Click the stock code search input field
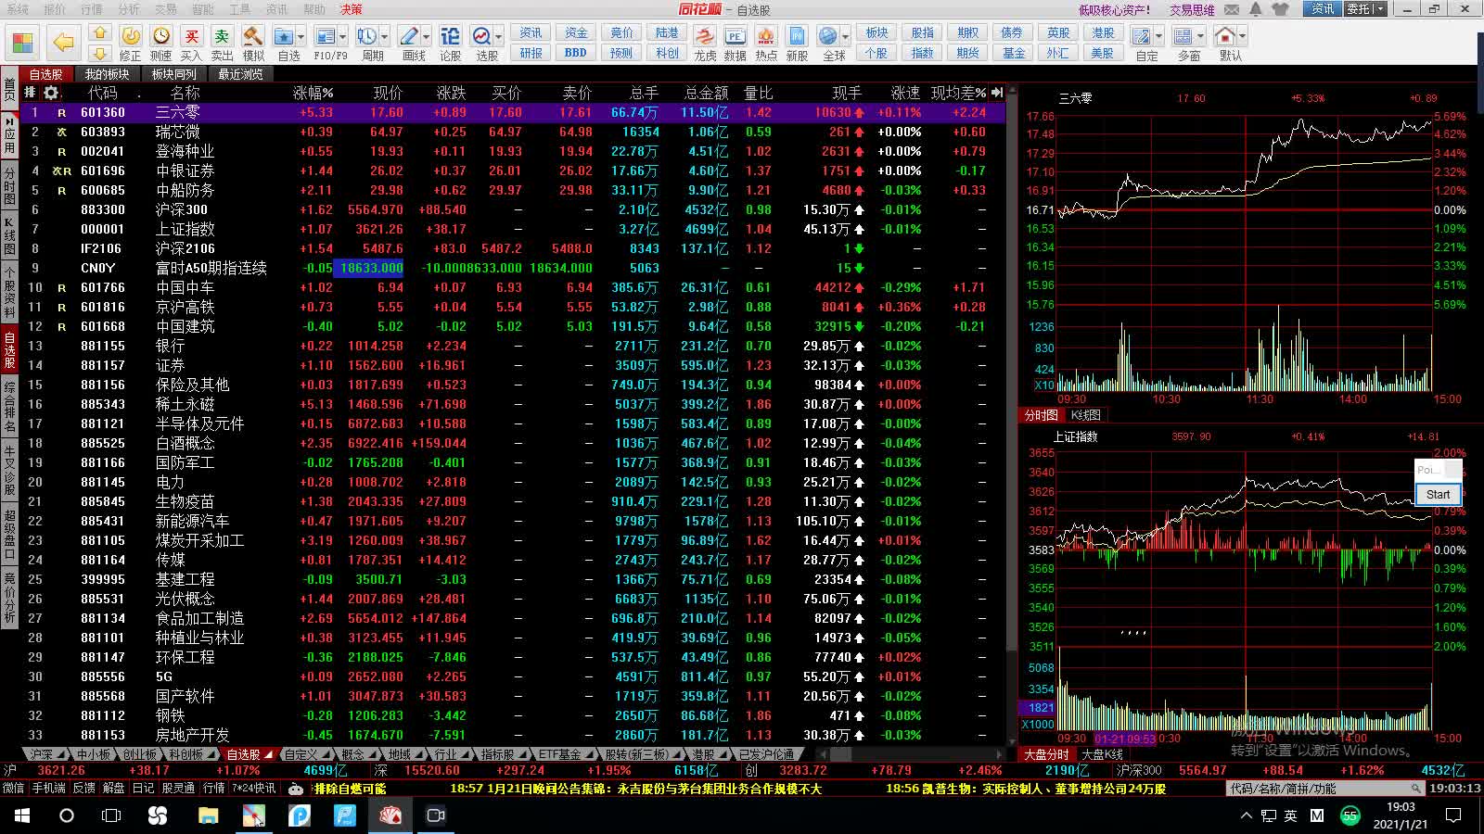Viewport: 1484px width, 834px height. pyautogui.click(x=1325, y=789)
